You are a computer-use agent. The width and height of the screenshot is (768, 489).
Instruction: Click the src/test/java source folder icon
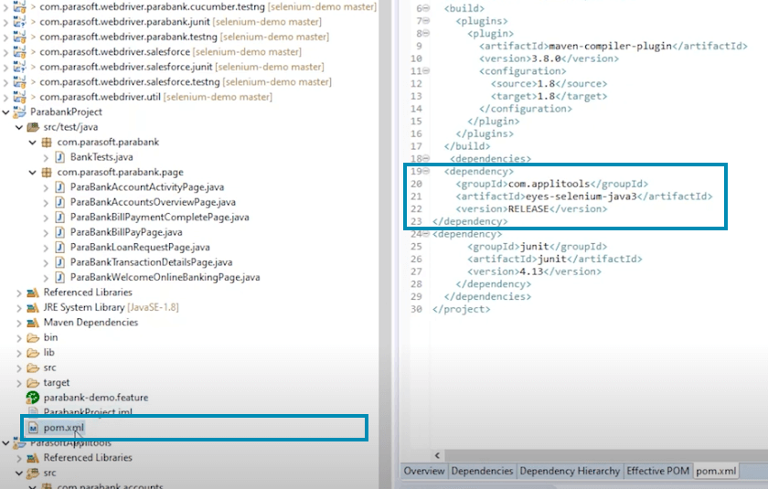[x=34, y=127]
